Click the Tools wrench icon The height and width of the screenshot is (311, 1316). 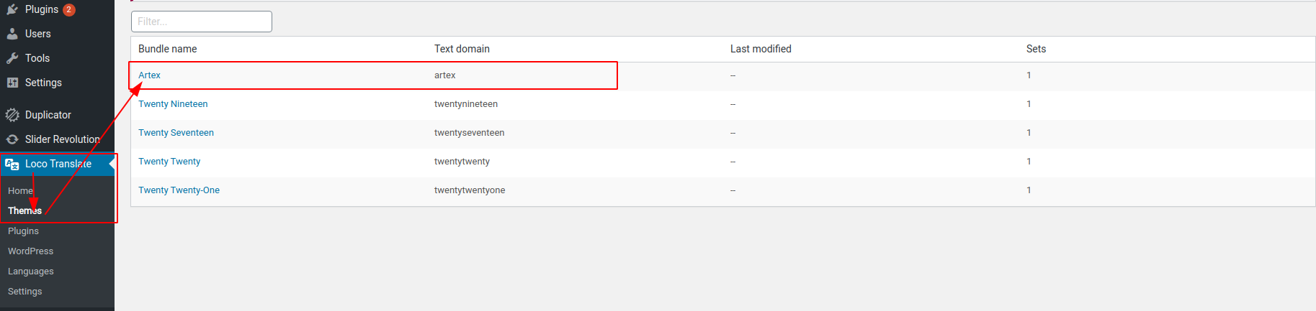pyautogui.click(x=12, y=58)
